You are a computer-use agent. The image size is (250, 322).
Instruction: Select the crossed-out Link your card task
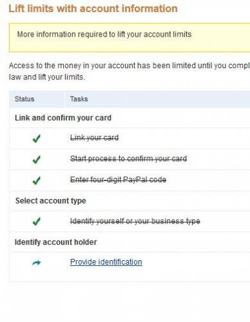(94, 138)
